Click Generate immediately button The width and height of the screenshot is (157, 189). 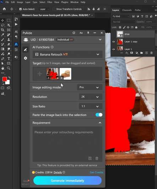(x=67, y=181)
